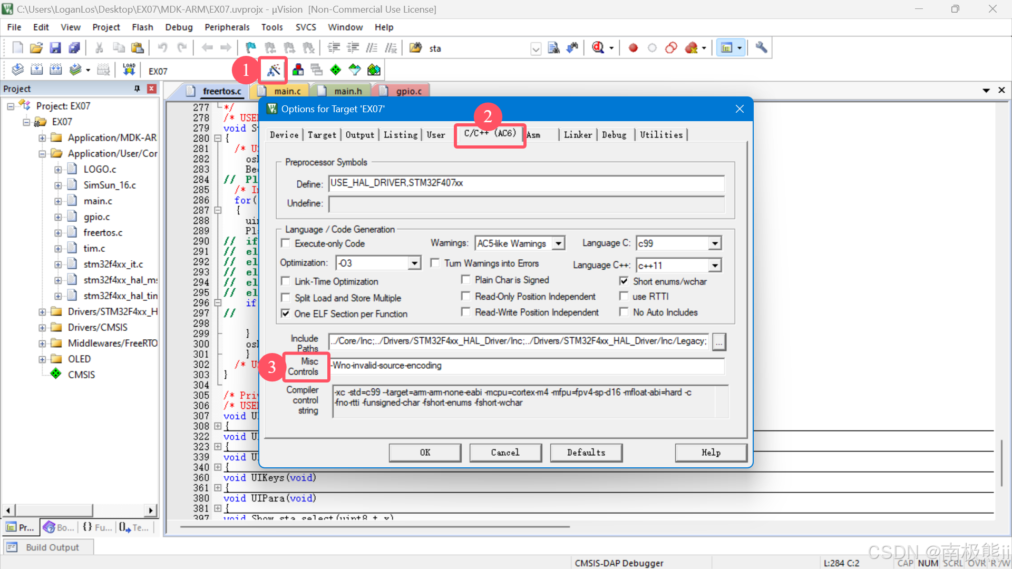This screenshot has width=1012, height=569.
Task: Click the Download LOAD icon
Action: 129,70
